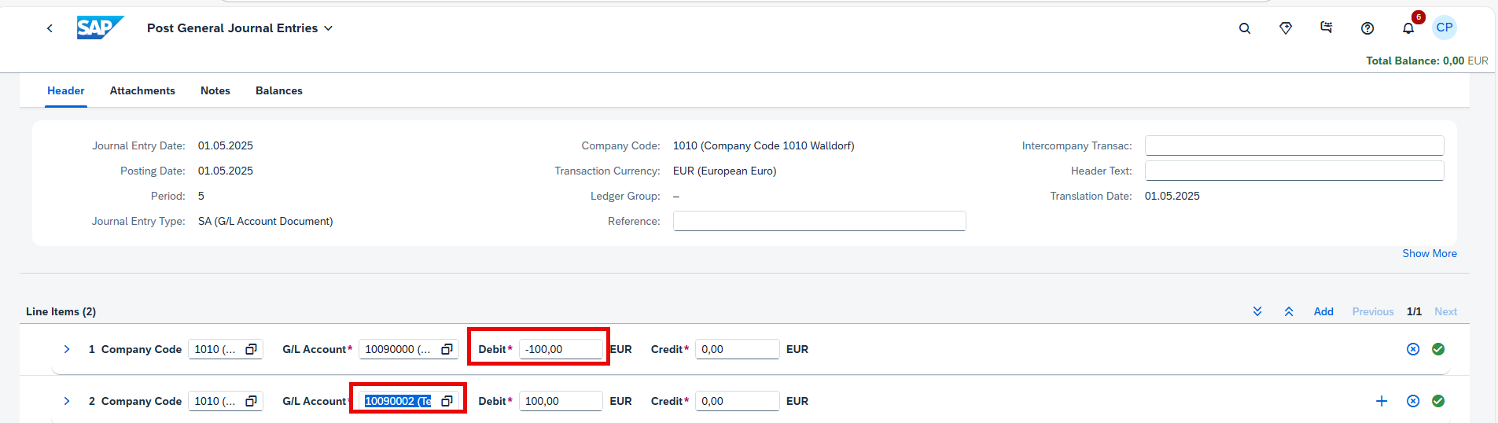Switch to the Balances tab

point(279,91)
